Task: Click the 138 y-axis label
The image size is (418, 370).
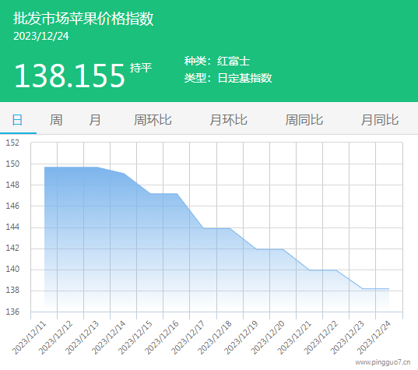Action: (x=12, y=291)
